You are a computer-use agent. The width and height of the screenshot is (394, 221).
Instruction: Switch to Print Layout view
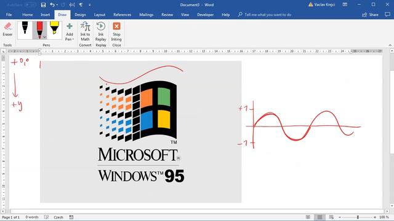320,217
